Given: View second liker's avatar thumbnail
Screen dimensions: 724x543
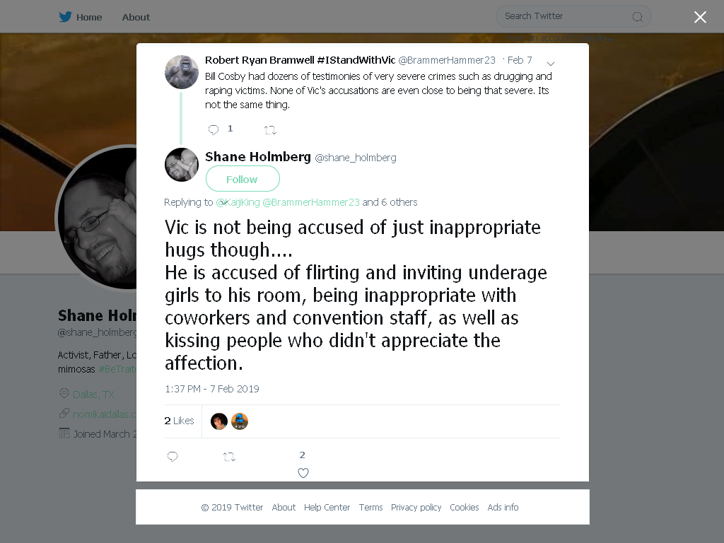Looking at the screenshot, I should coord(240,421).
